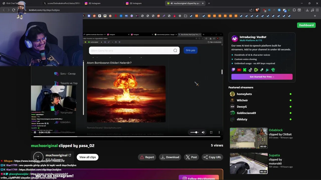Click the YouTube platform icon in VoxBot card
321x180 pixels.
click(x=239, y=70)
